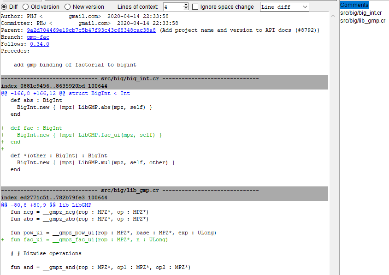The image size is (389, 275).
Task: Select src/big/lib_gmp.cr in file list
Action: [x=363, y=21]
